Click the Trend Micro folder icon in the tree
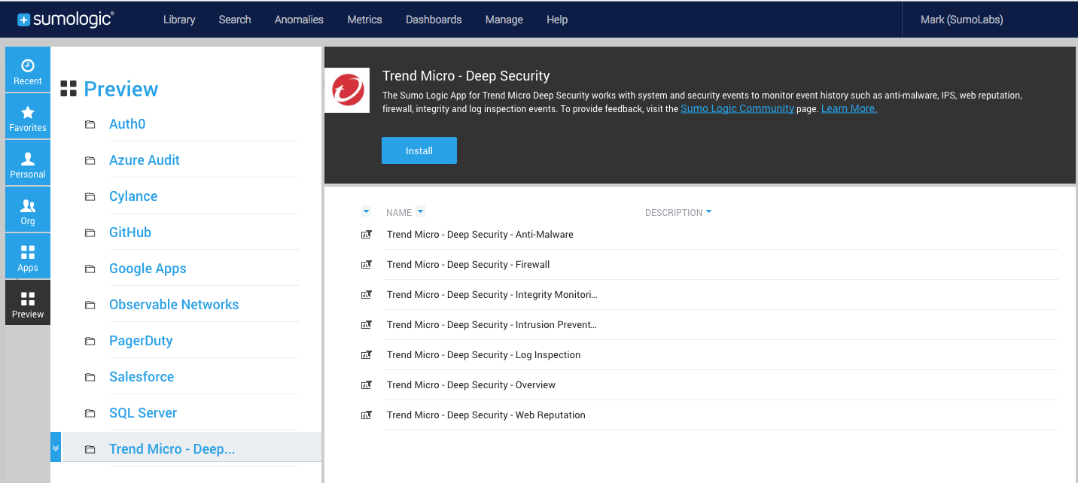Screen dimensions: 1078x483 point(90,449)
